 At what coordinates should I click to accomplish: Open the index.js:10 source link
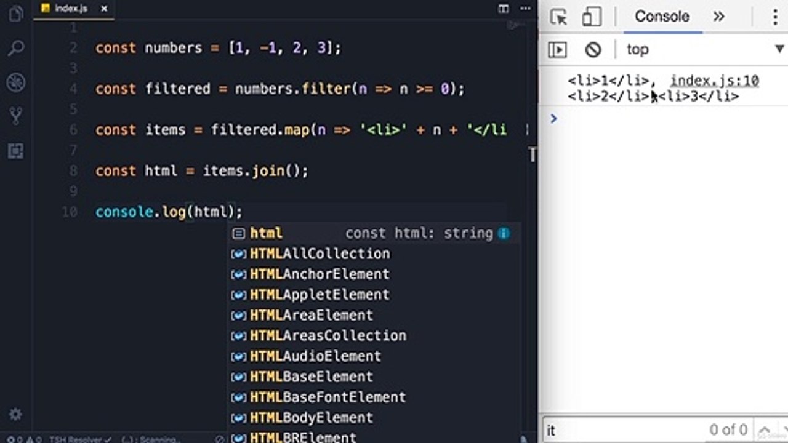(x=714, y=81)
